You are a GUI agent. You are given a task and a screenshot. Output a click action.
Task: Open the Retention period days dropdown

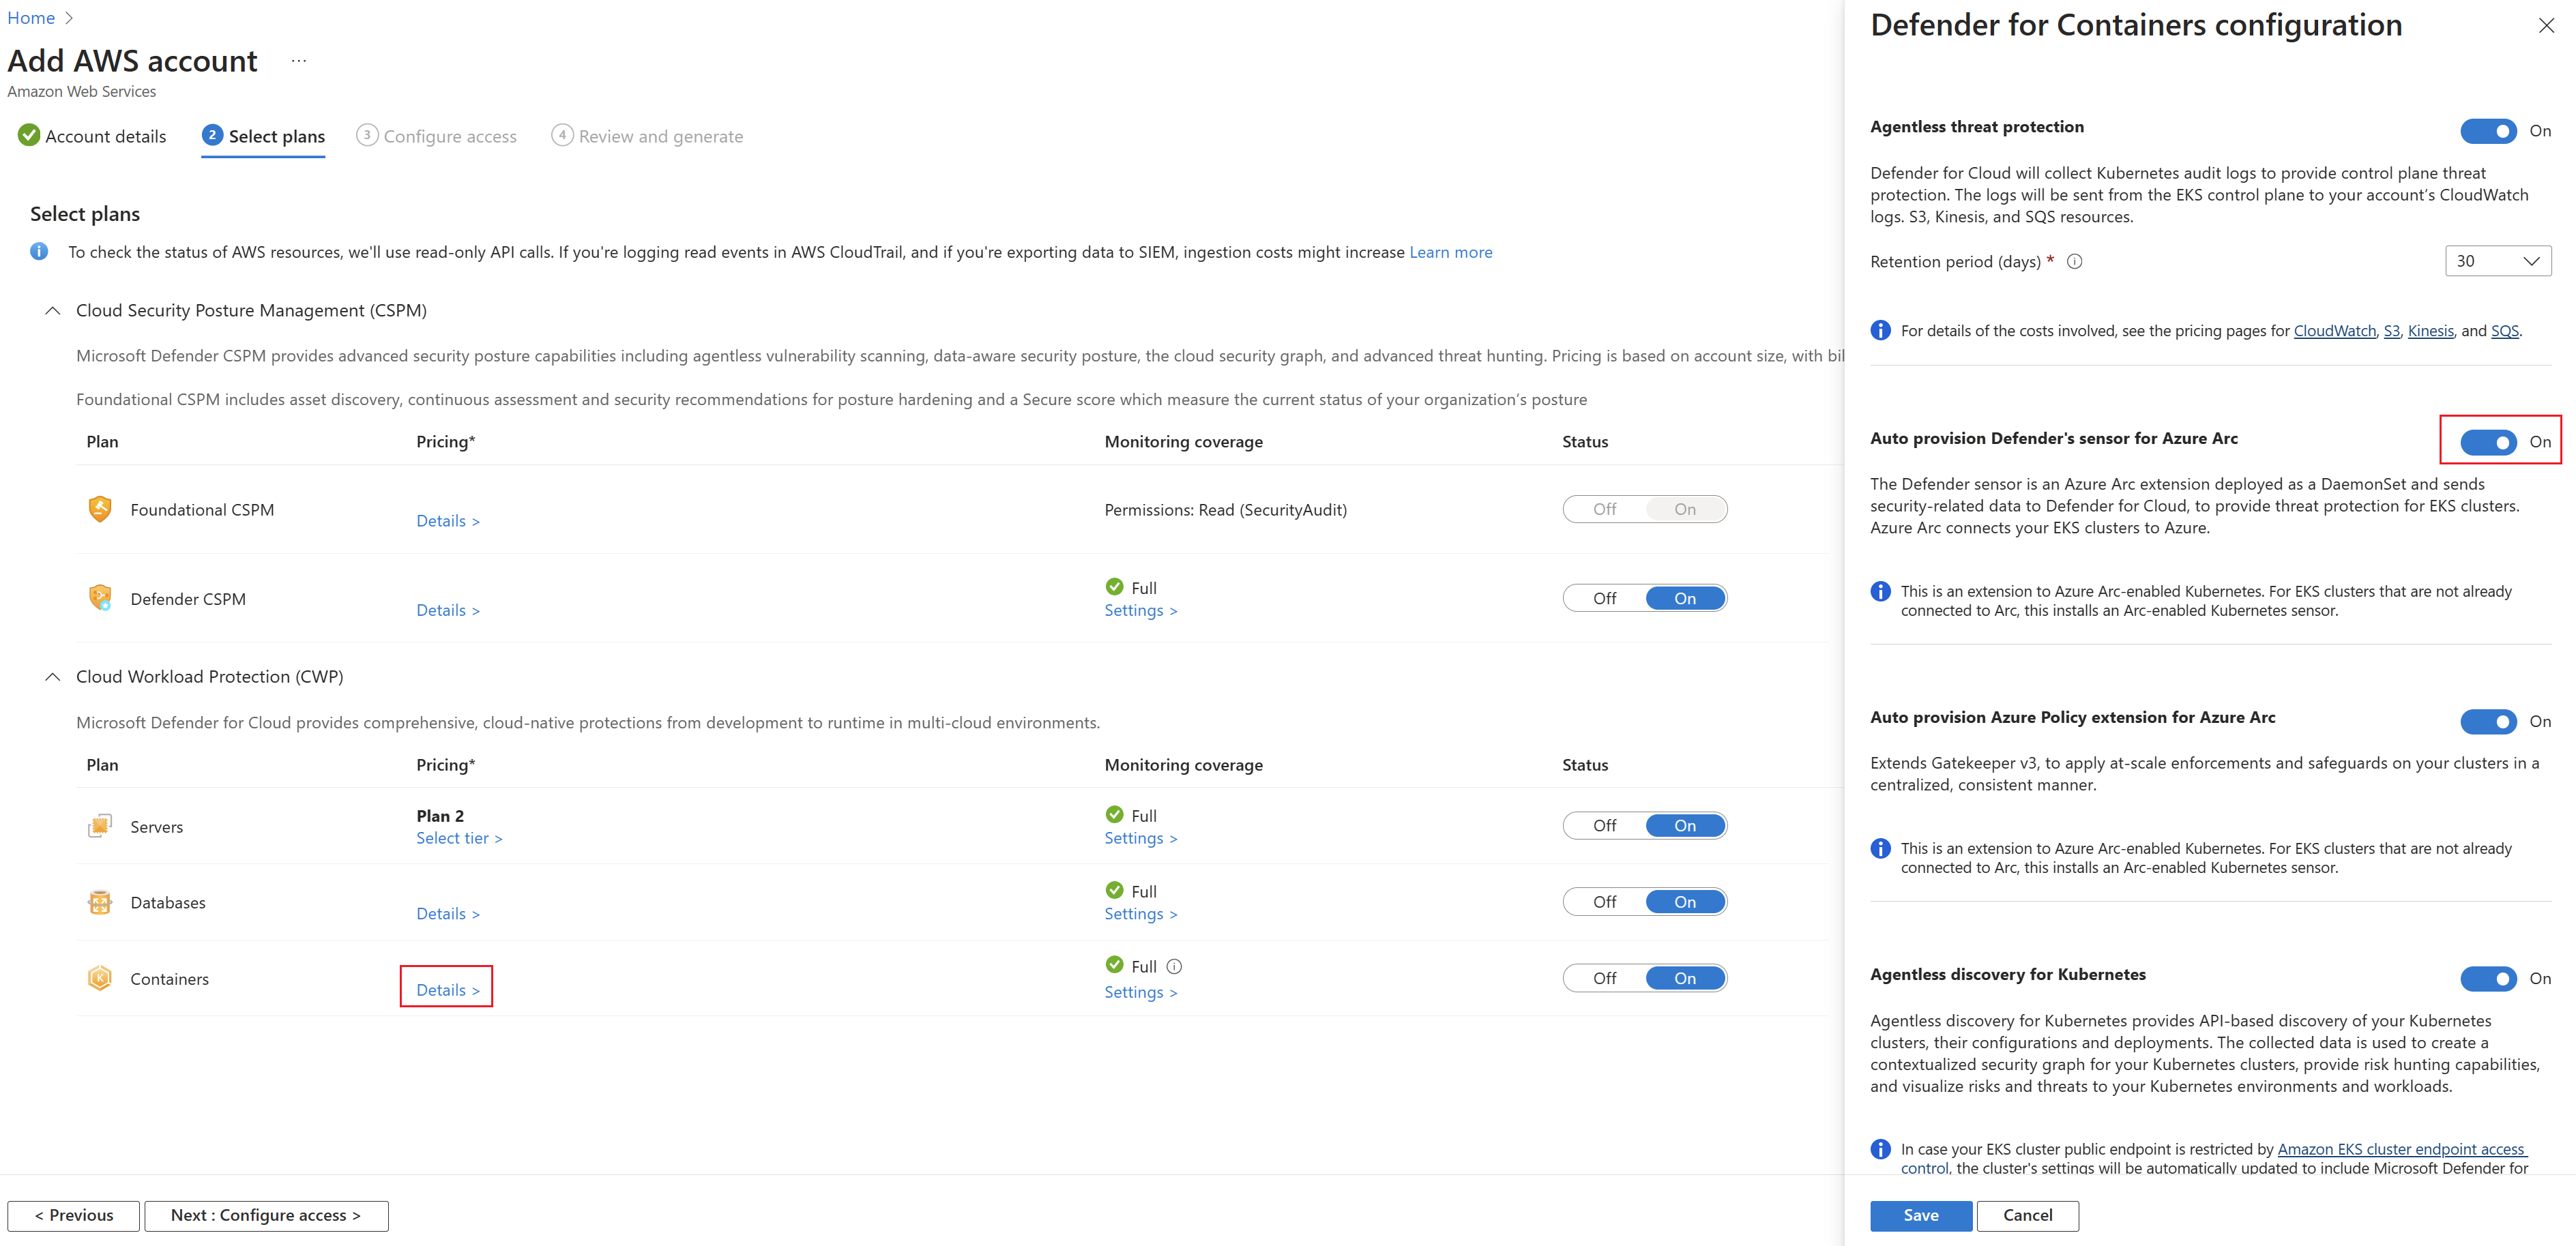click(2497, 261)
